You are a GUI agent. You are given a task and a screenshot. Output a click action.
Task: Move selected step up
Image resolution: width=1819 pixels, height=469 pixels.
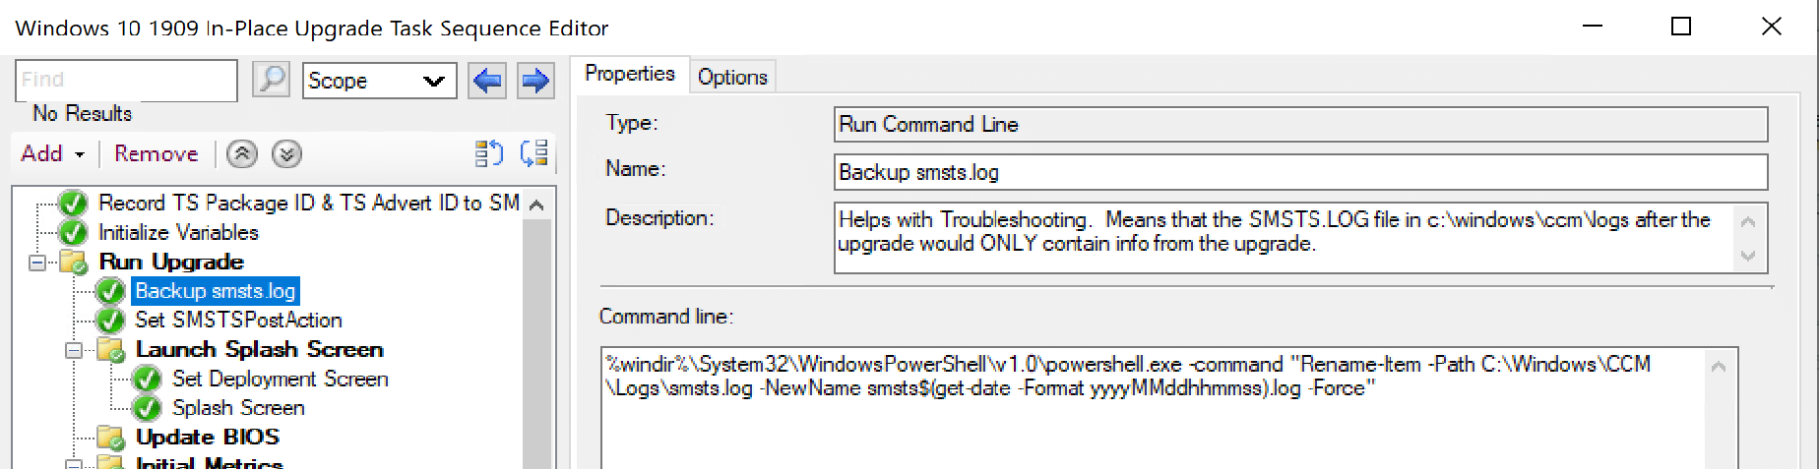pos(242,154)
